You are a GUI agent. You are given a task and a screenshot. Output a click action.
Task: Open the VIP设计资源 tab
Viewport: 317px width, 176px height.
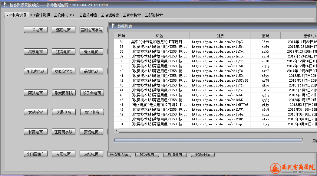point(40,15)
